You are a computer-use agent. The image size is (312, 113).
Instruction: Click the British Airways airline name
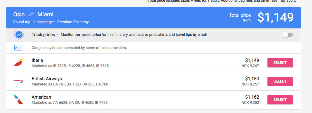pos(47,79)
